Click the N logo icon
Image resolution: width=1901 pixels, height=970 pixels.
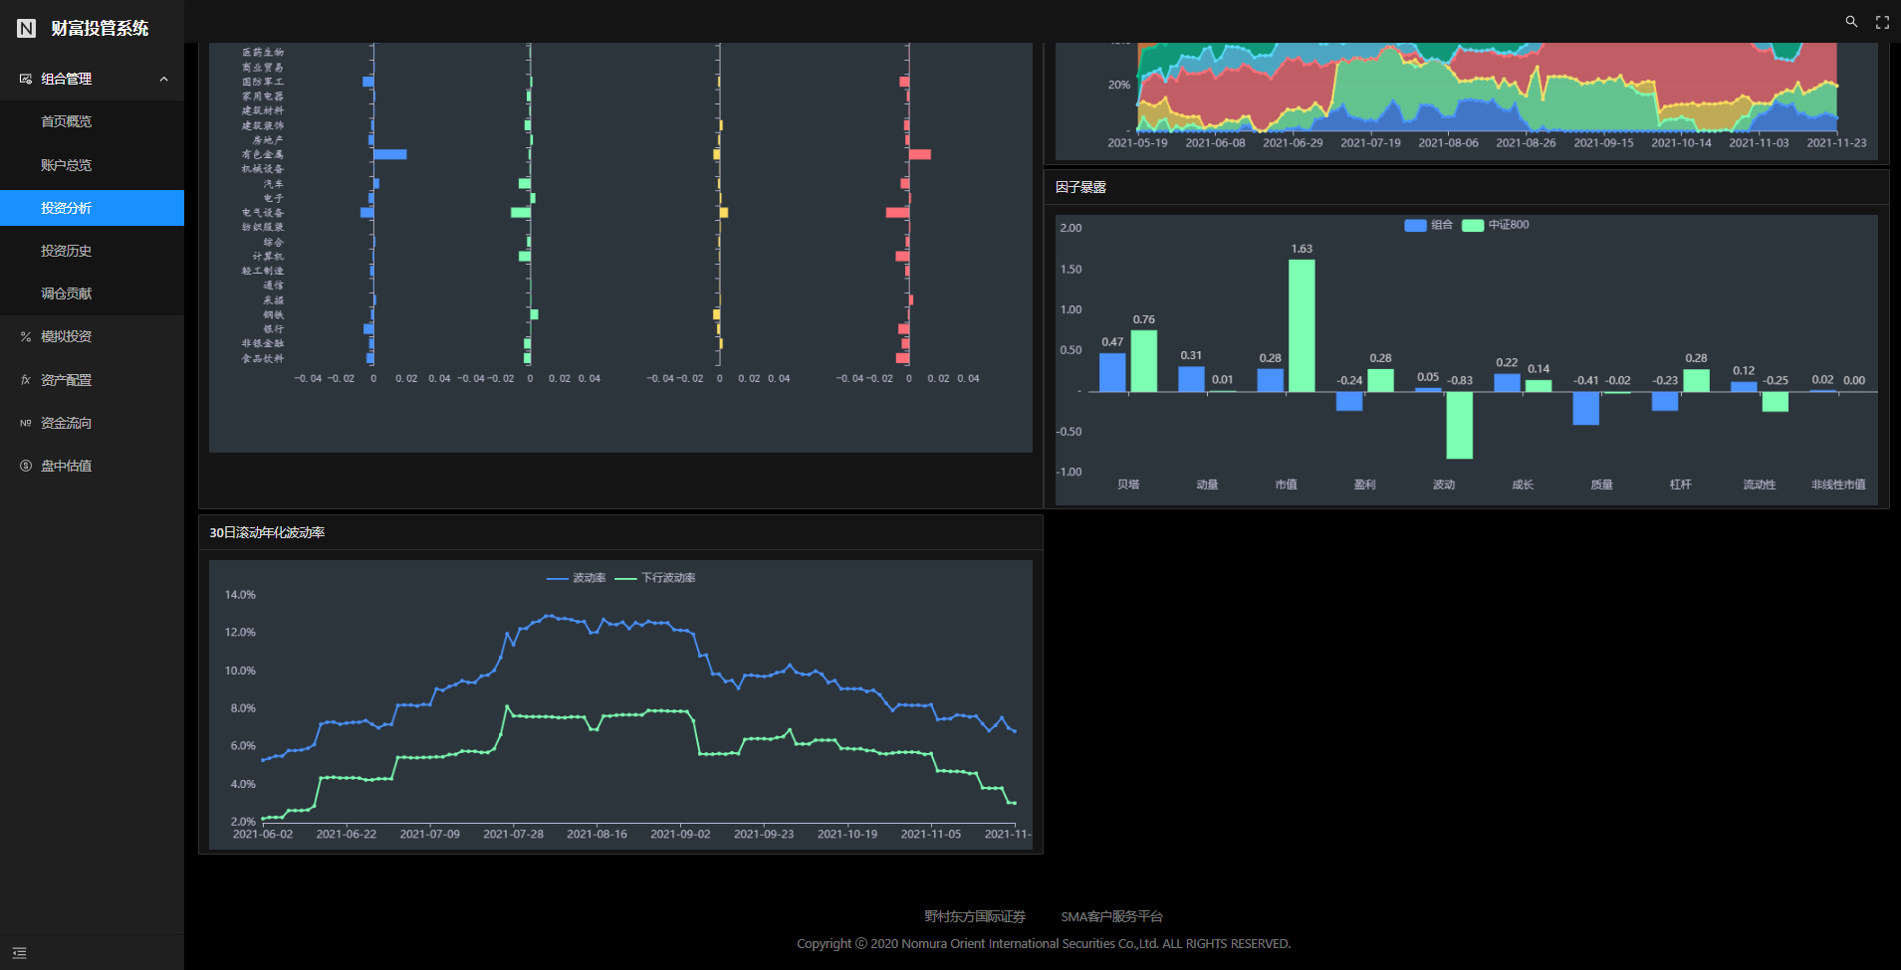(x=27, y=28)
